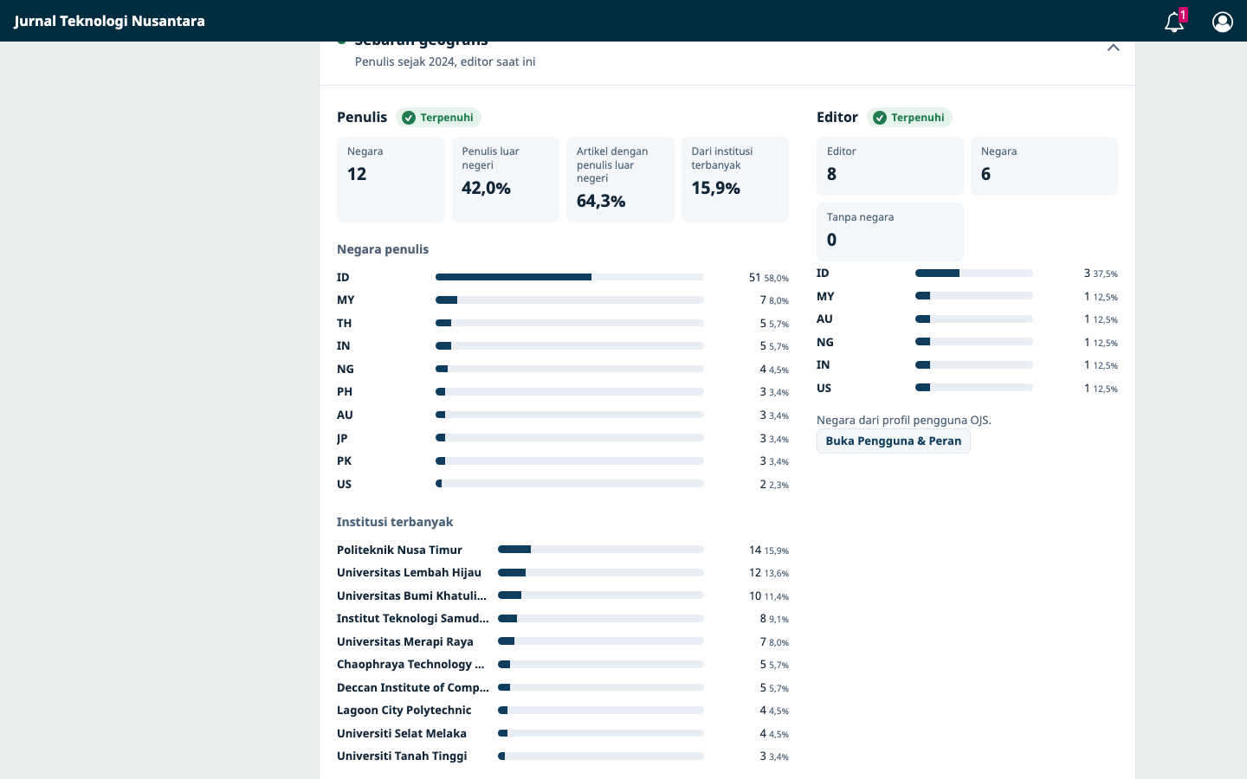Go to Jurnal Teknologi Nusantara home

109,21
